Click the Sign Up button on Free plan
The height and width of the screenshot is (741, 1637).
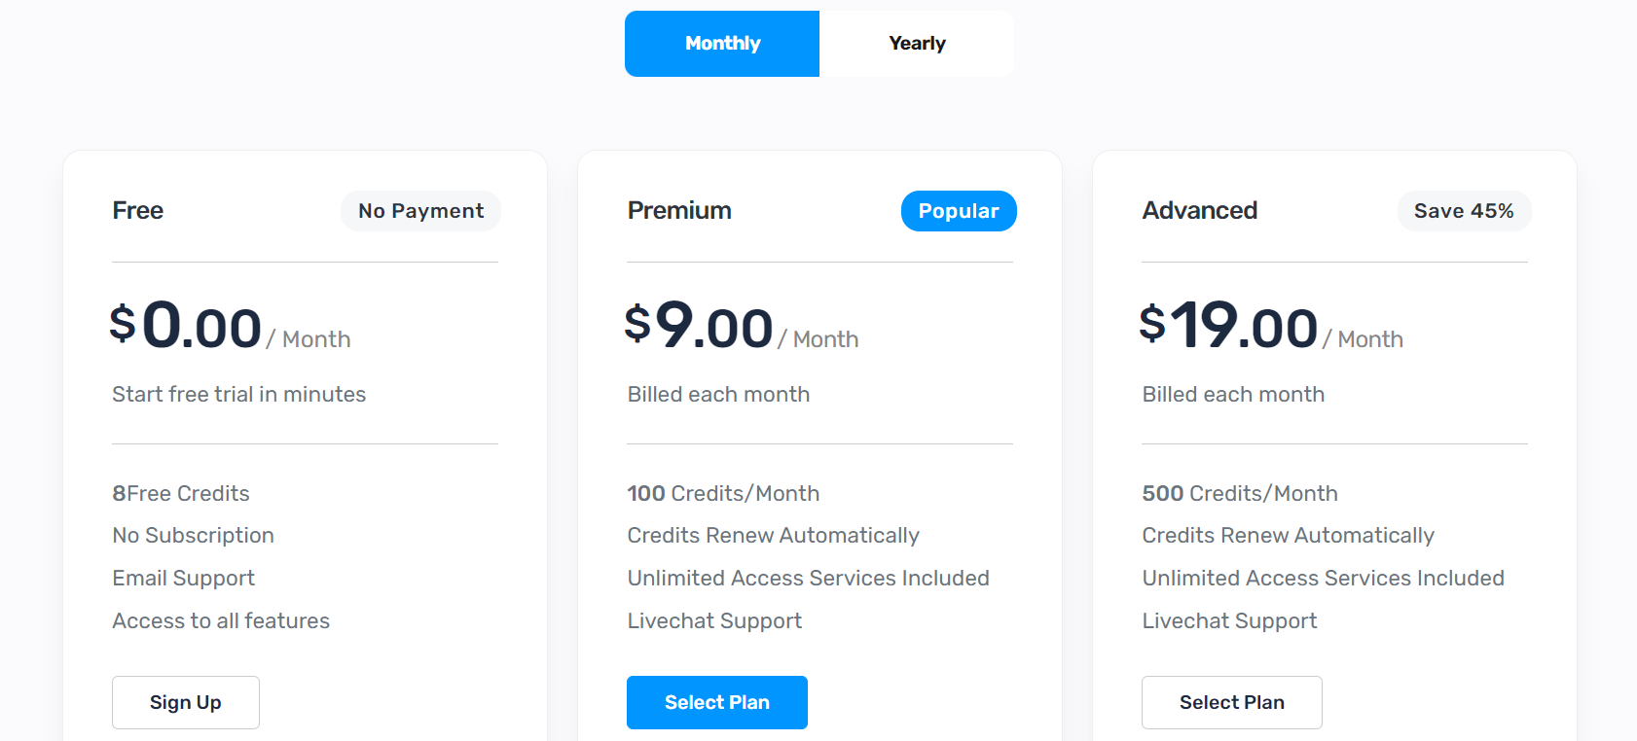[x=186, y=702]
